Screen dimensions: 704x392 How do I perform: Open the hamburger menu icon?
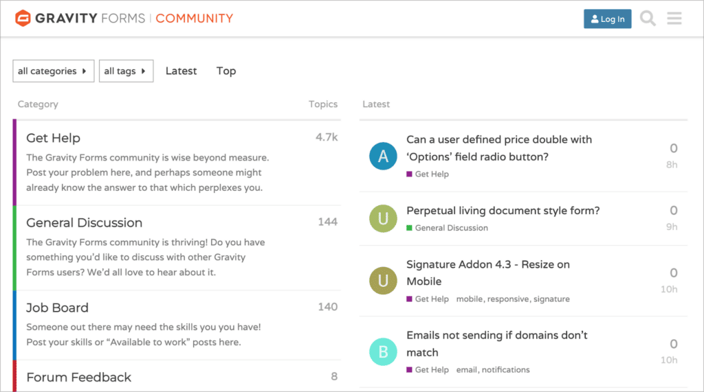click(x=674, y=19)
